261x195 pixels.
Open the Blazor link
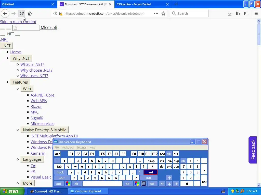click(x=36, y=106)
